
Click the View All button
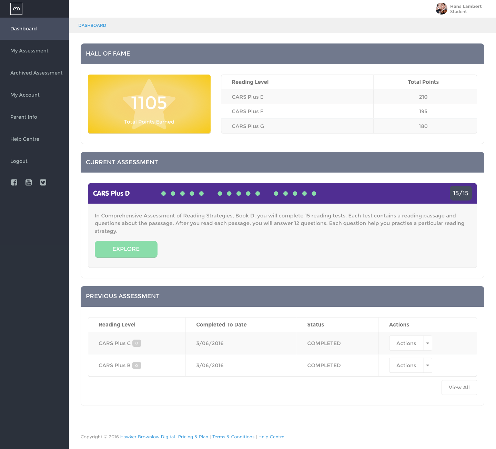click(459, 388)
